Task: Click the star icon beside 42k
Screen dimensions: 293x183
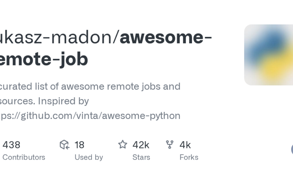Action: point(122,145)
